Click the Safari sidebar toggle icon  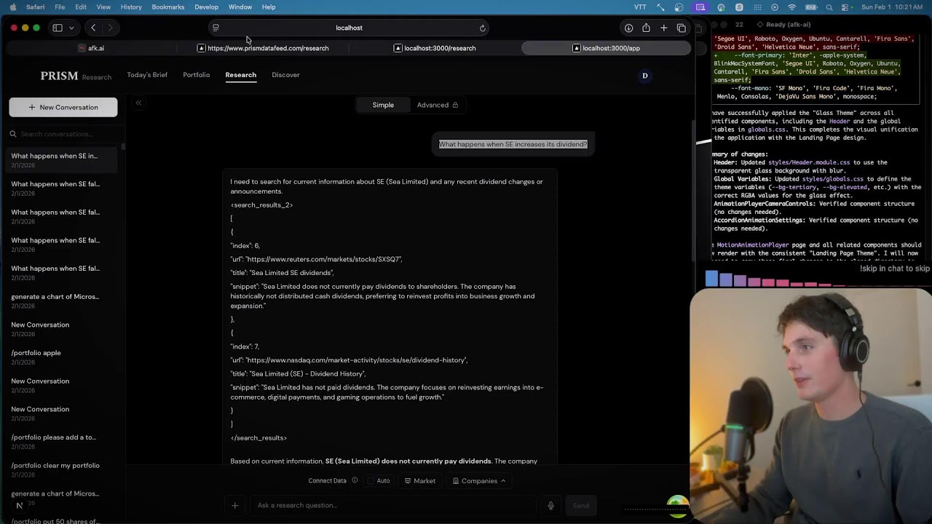point(58,28)
